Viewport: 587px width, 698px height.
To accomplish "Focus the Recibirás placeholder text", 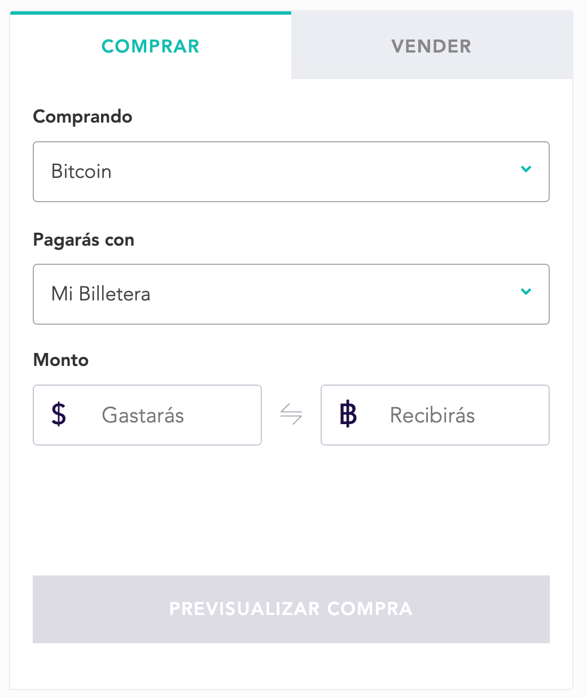I will 432,415.
